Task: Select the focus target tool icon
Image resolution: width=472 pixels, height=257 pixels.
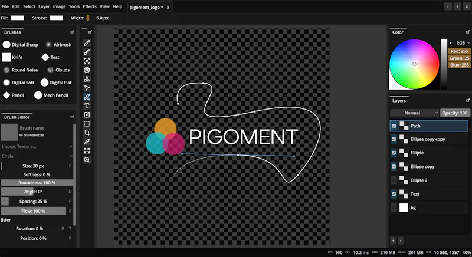Action: point(87,61)
